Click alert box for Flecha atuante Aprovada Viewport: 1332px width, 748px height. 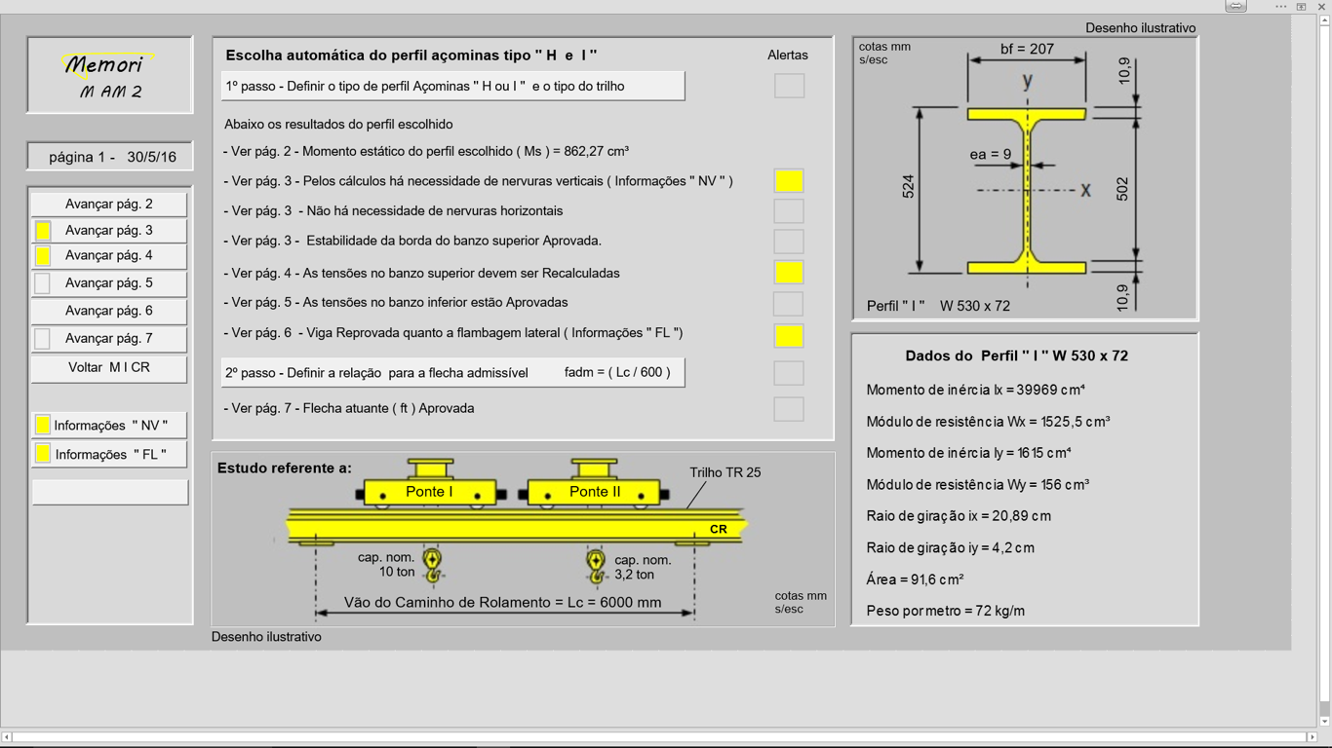coord(789,409)
